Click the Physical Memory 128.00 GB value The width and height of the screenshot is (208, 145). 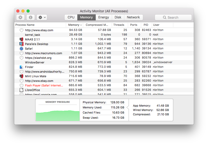(x=117, y=102)
